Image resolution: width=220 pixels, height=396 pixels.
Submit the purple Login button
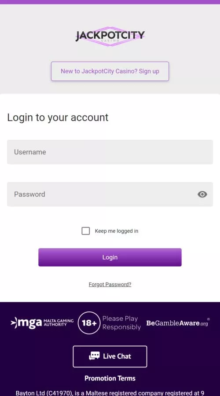(110, 257)
